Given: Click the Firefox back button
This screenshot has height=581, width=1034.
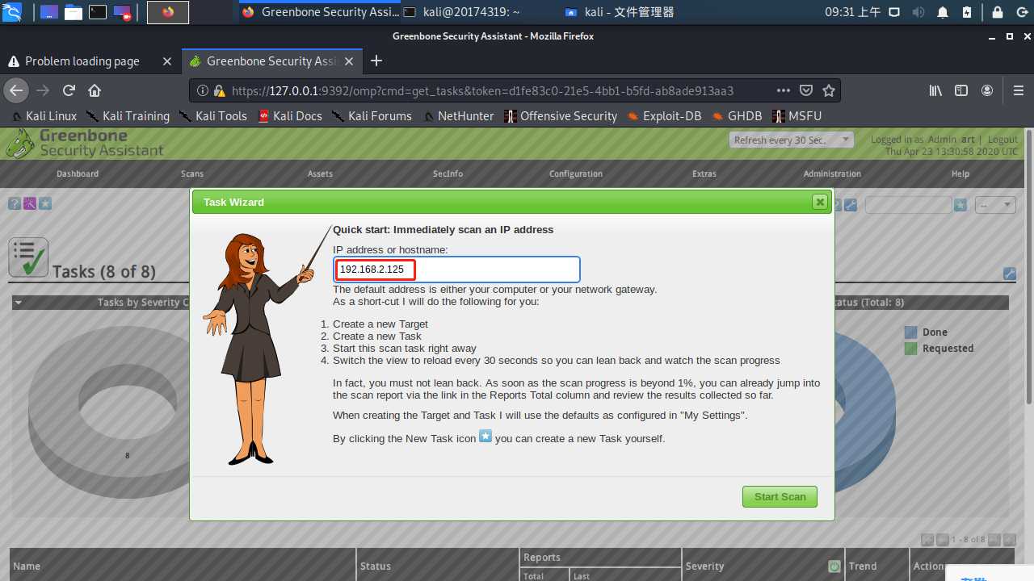Looking at the screenshot, I should point(15,90).
